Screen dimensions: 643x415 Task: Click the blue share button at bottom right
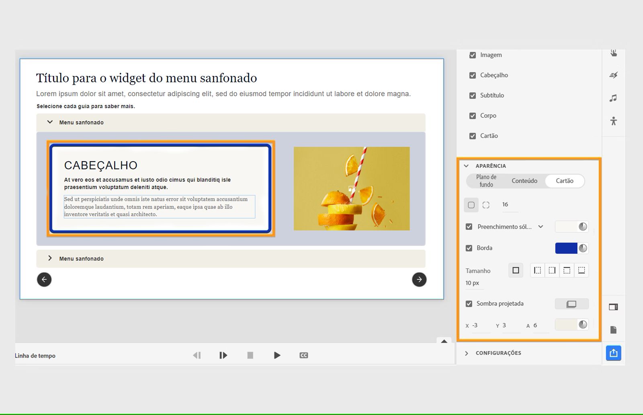tap(614, 353)
